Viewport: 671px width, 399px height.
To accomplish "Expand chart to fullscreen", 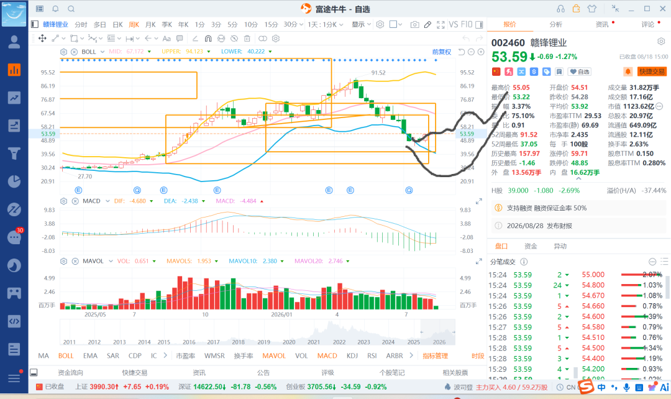I will click(440, 24).
